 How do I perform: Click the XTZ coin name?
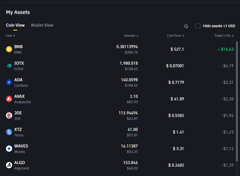(18, 129)
